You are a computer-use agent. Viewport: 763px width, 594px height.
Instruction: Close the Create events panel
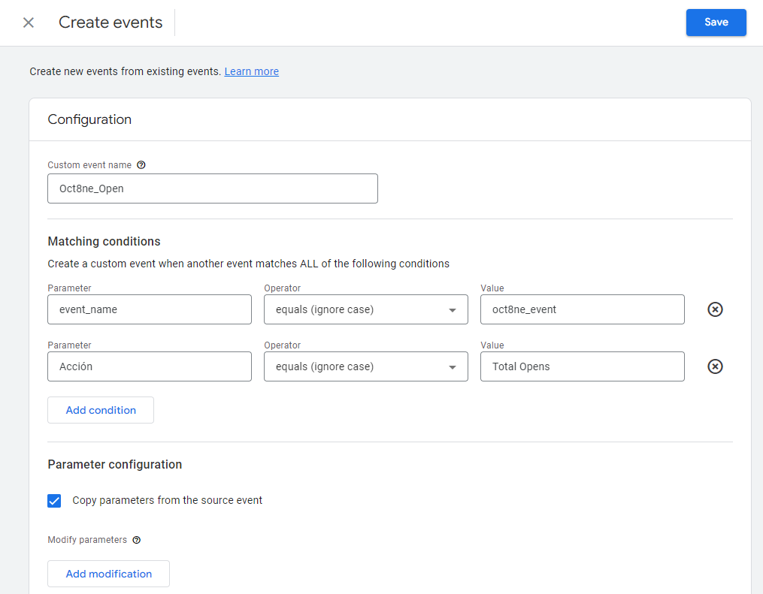click(29, 23)
